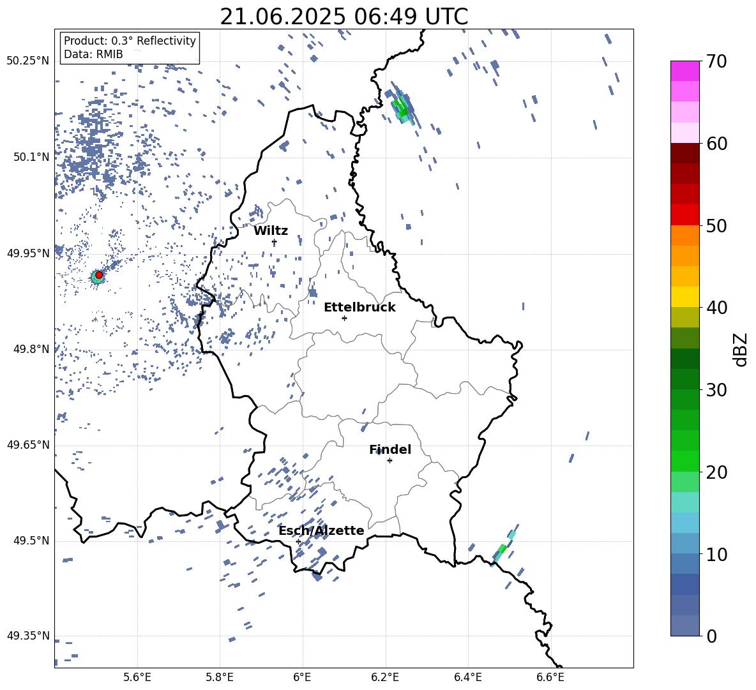Click the colorbar tick label 20

click(716, 472)
